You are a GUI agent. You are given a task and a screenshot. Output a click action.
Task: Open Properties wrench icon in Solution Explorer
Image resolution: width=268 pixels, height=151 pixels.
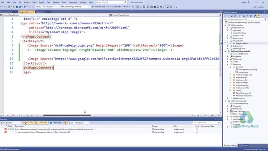[255, 16]
